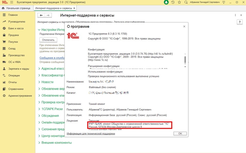Open the main hamburger menu
The image size is (246, 153).
12,2
